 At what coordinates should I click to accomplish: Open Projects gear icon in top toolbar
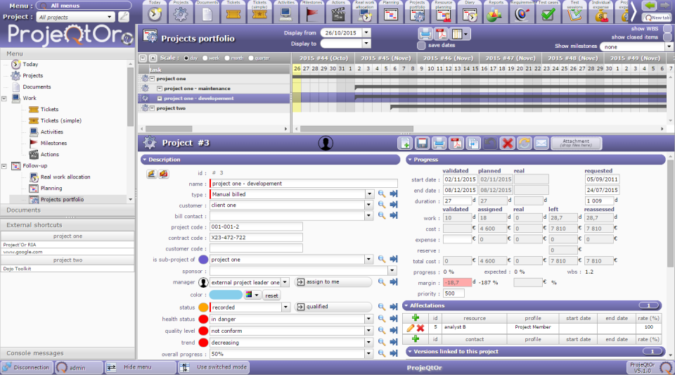[181, 14]
